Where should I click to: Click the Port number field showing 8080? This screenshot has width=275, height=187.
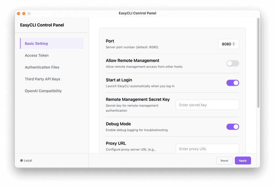click(226, 44)
